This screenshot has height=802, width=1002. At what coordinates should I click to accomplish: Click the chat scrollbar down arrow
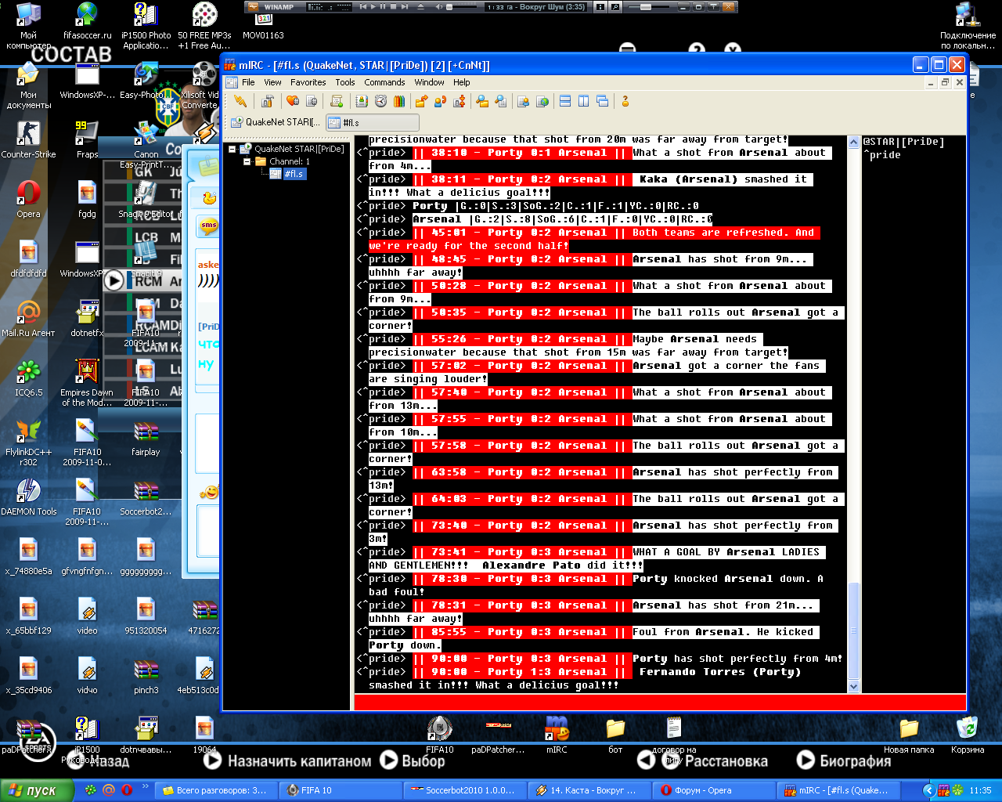pyautogui.click(x=853, y=686)
